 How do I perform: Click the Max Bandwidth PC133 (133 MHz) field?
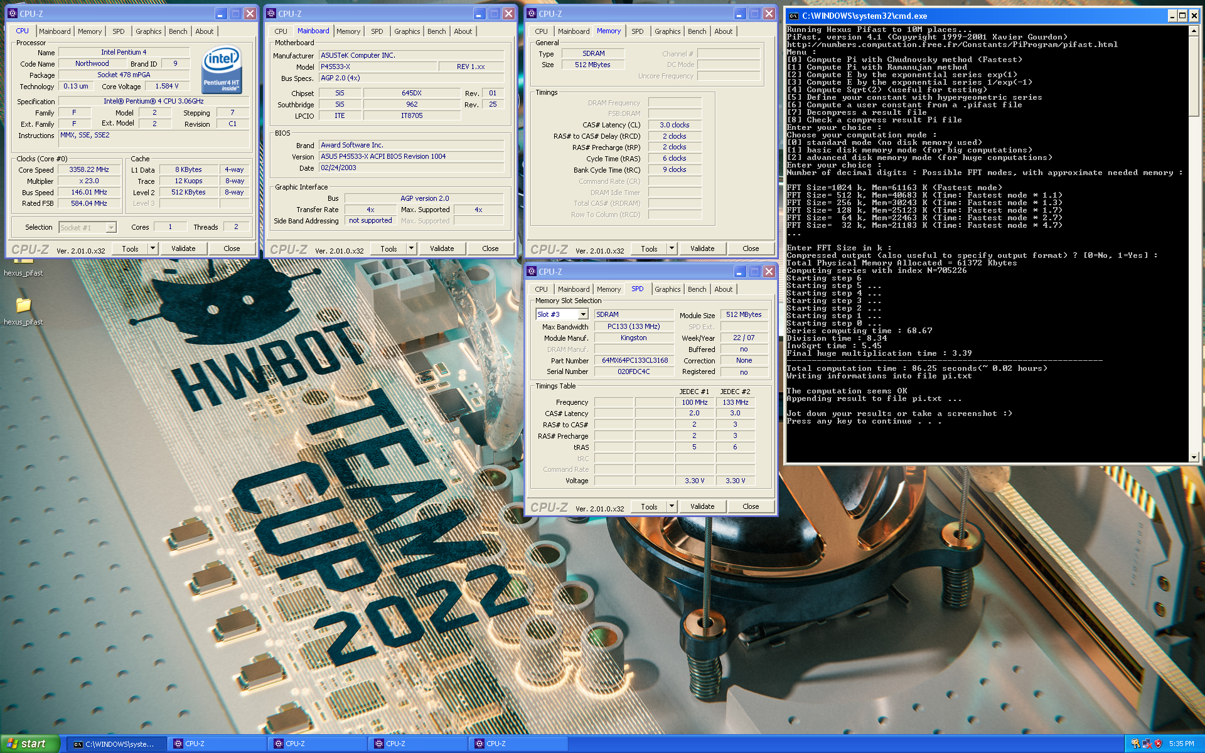point(635,326)
